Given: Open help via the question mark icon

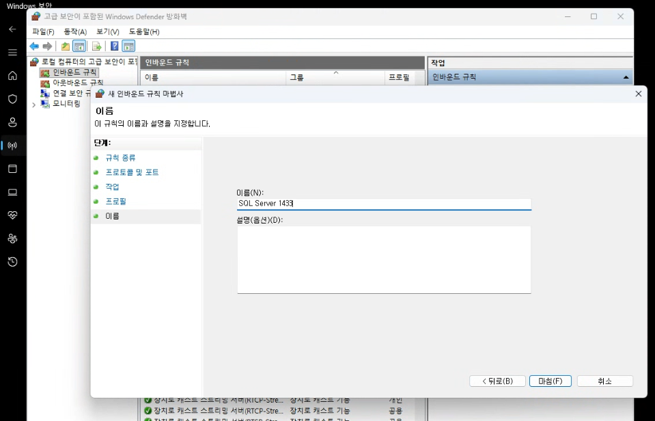Looking at the screenshot, I should (115, 46).
